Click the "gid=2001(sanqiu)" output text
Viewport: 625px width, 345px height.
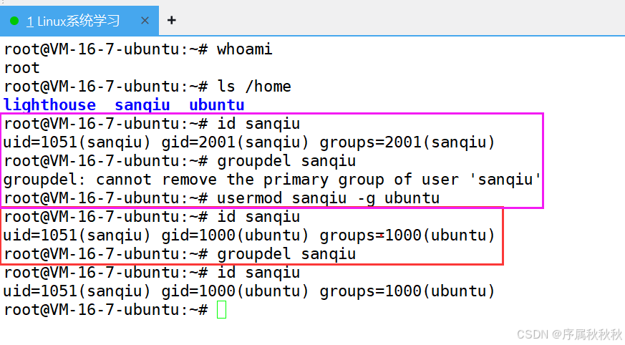[235, 142]
